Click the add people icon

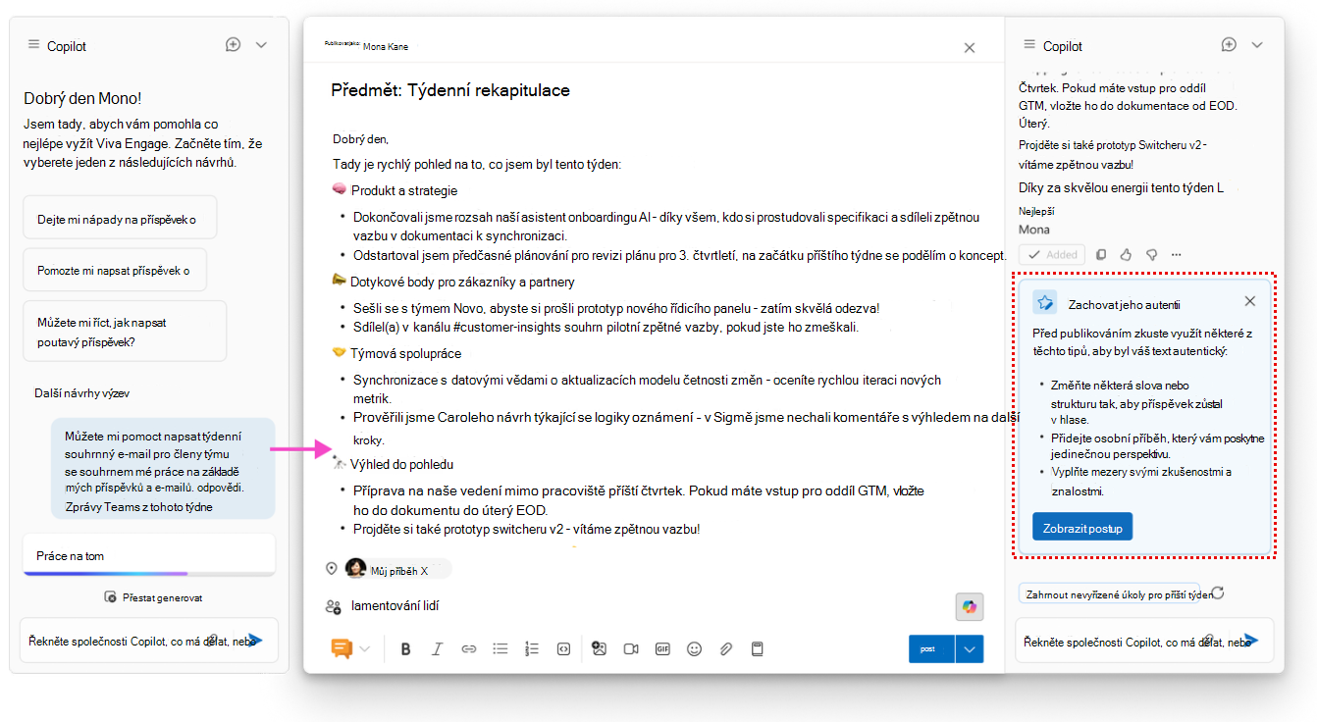333,607
